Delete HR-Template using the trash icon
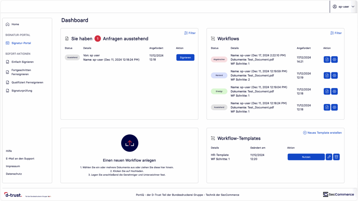 click(x=336, y=157)
